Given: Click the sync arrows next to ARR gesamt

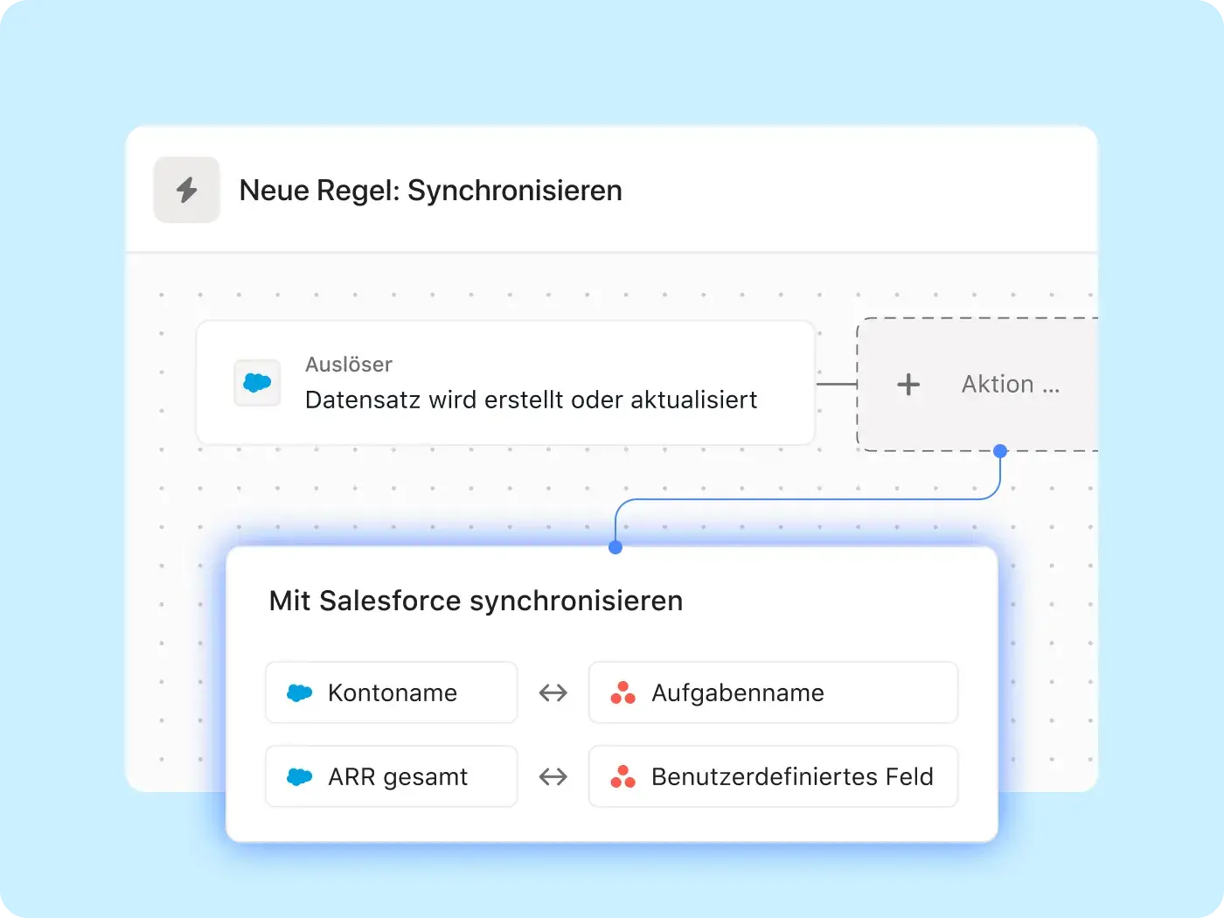Looking at the screenshot, I should point(553,776).
